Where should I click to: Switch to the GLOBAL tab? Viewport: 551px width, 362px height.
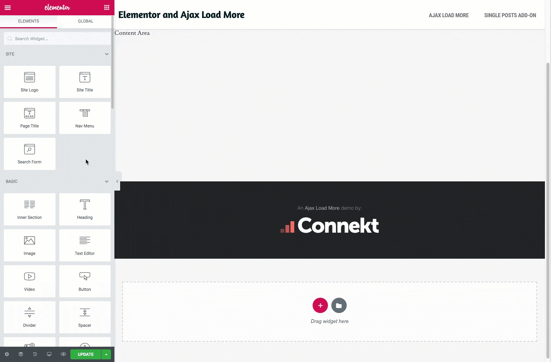click(x=86, y=21)
